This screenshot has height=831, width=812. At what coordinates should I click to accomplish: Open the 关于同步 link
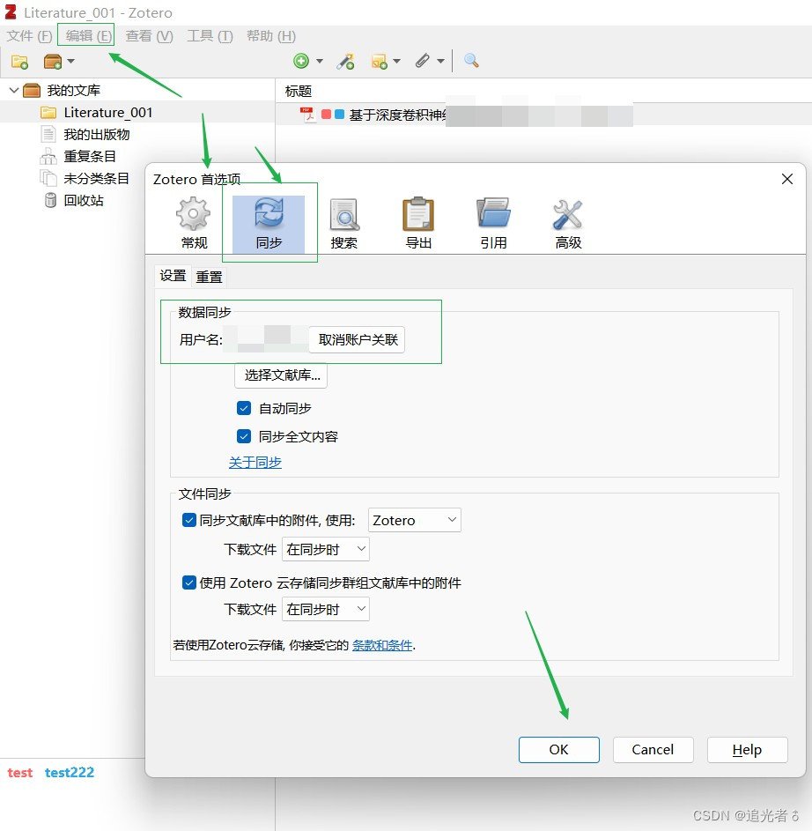(x=255, y=462)
